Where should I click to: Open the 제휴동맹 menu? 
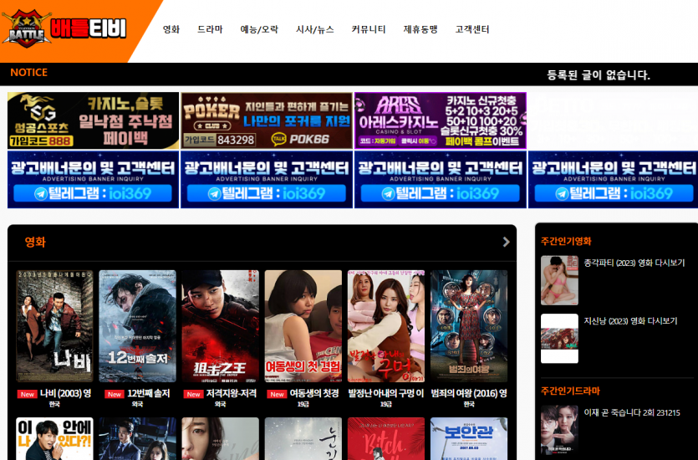click(420, 29)
